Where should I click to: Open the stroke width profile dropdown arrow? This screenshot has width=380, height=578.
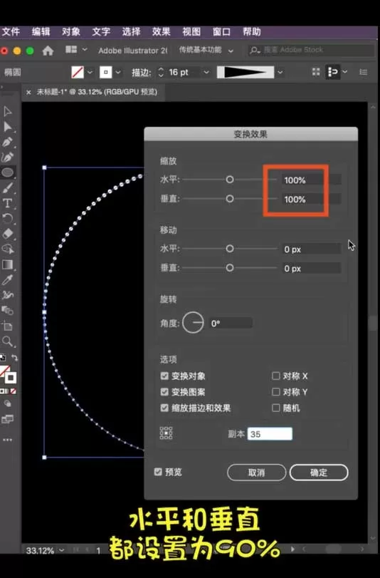[x=280, y=72]
